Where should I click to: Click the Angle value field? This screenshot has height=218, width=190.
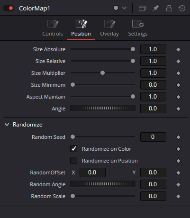(153, 109)
